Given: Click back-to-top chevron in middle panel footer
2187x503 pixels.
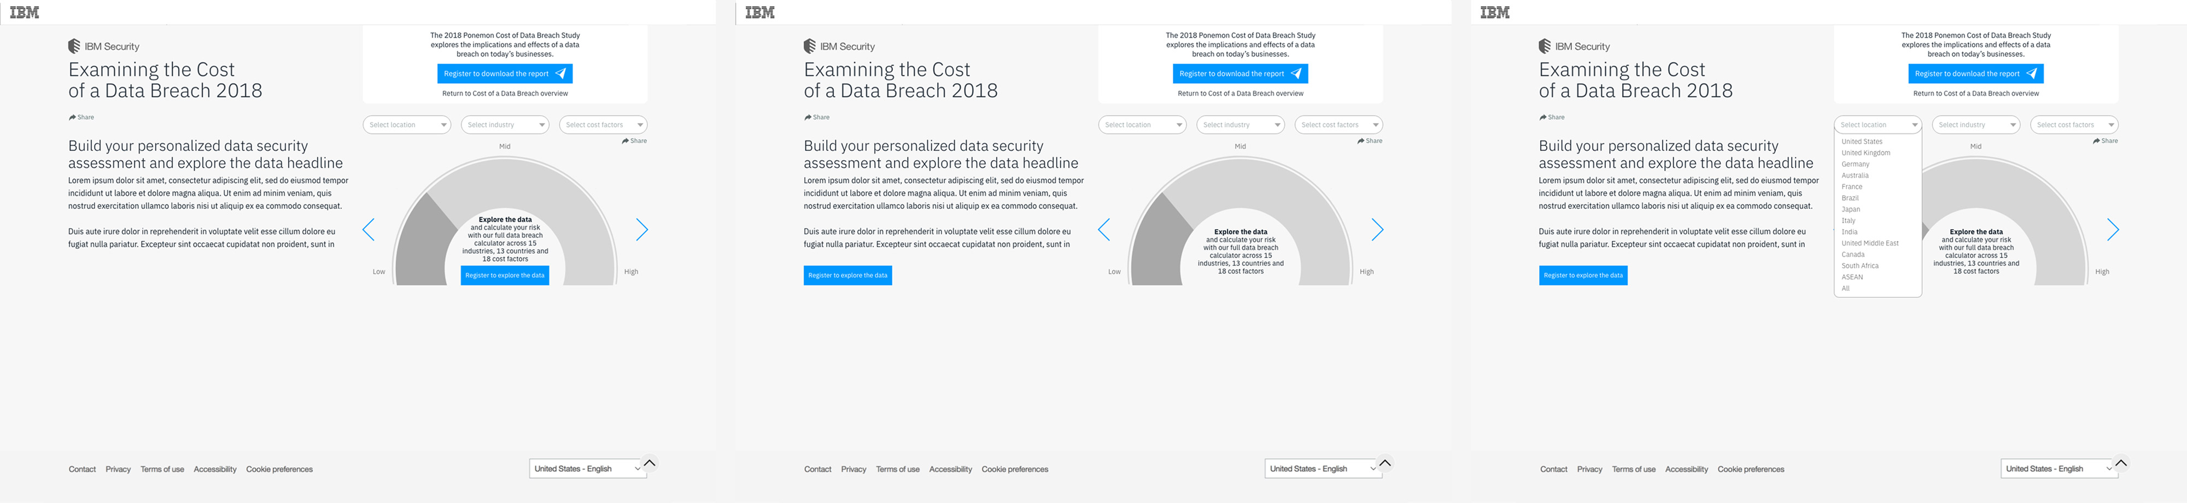Looking at the screenshot, I should [1385, 463].
